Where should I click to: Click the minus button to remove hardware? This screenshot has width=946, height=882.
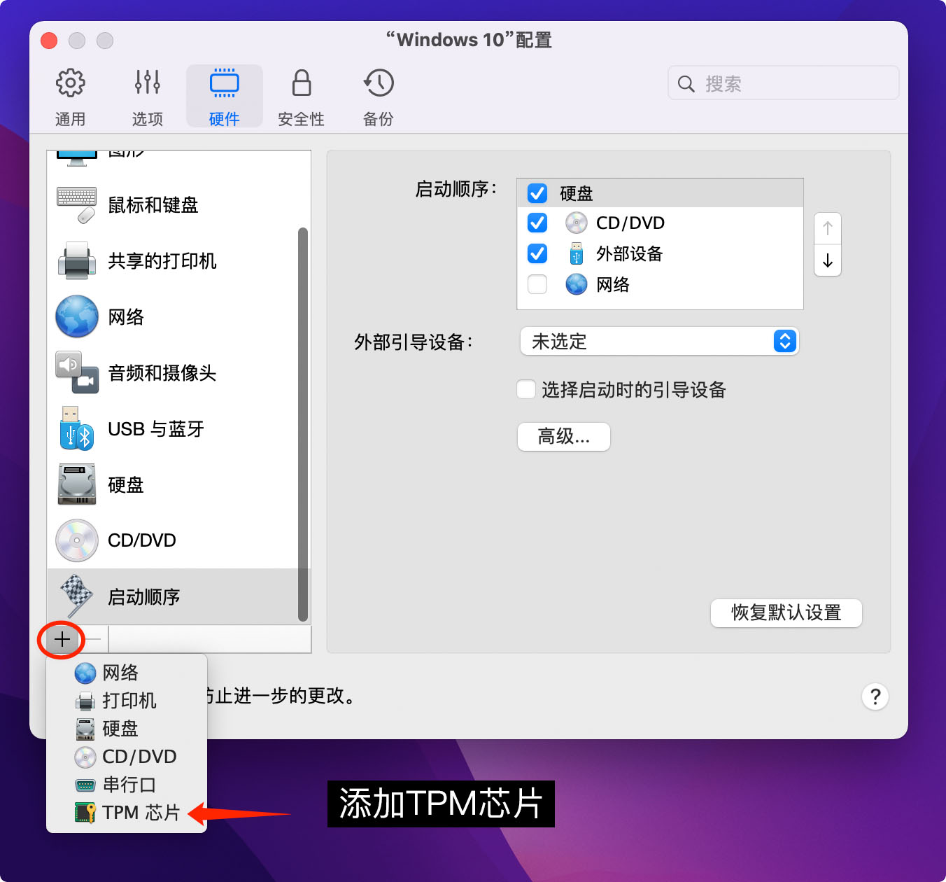pos(93,639)
